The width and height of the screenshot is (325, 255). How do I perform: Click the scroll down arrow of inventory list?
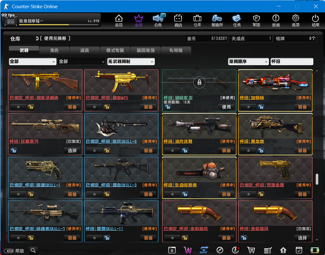point(317,240)
